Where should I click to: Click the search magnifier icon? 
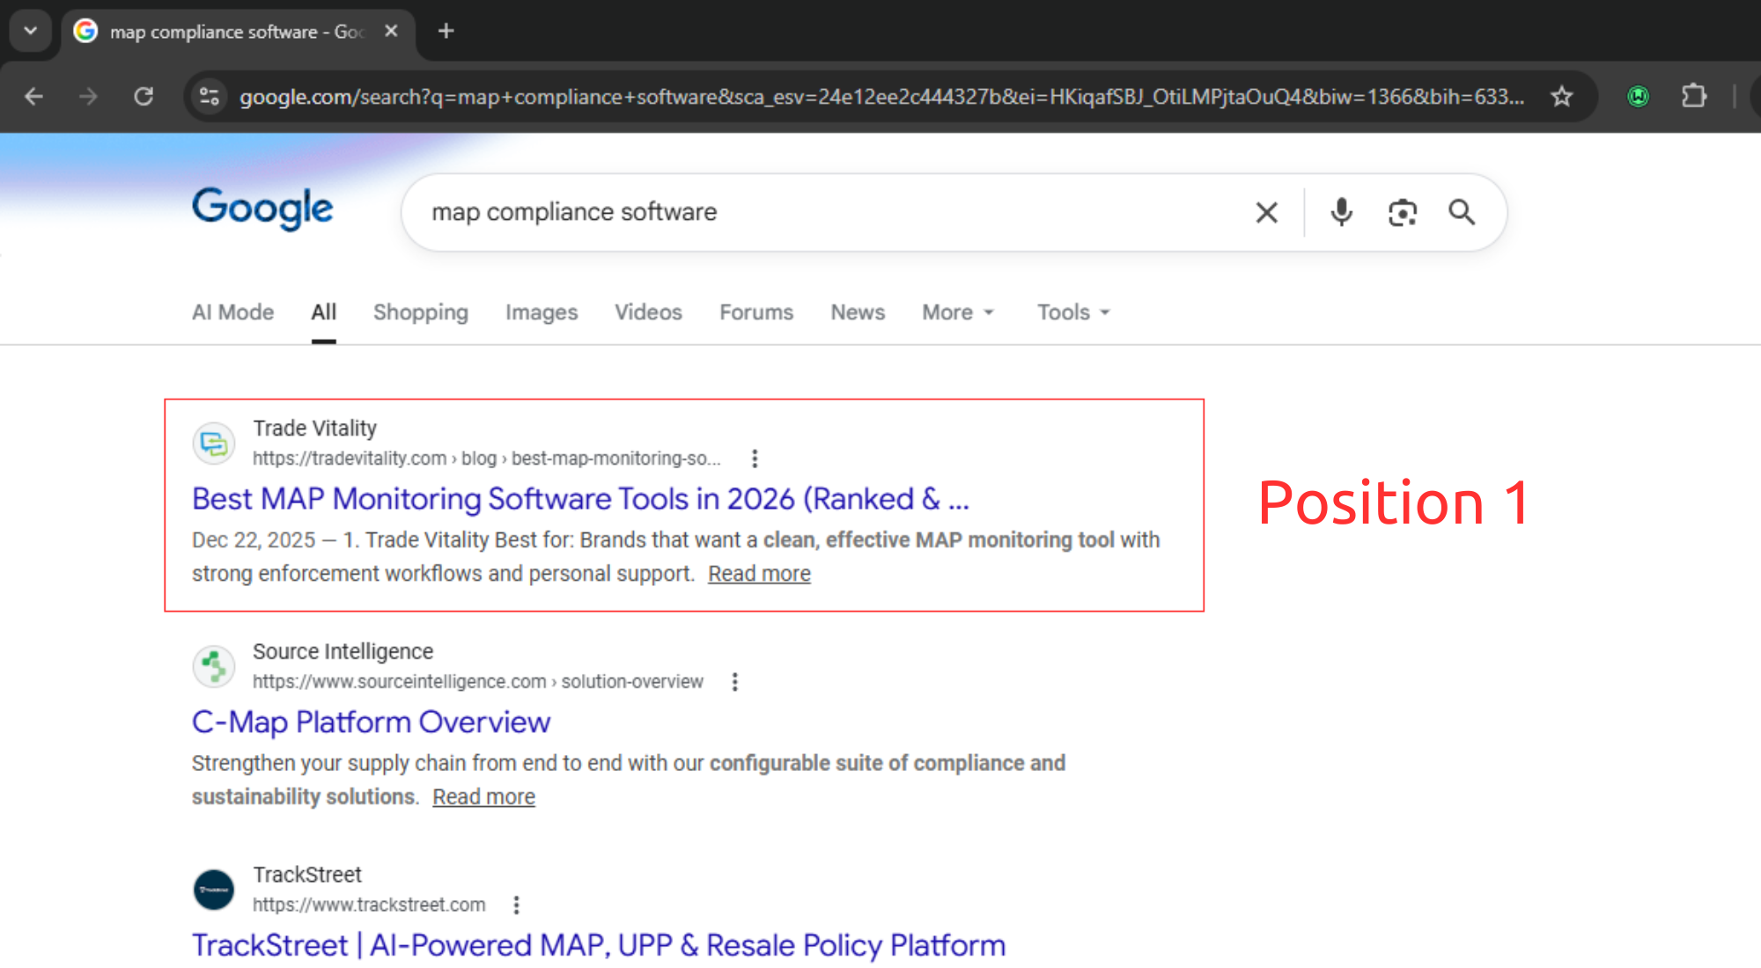[1462, 212]
